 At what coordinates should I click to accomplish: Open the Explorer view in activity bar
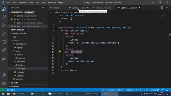[4, 9]
